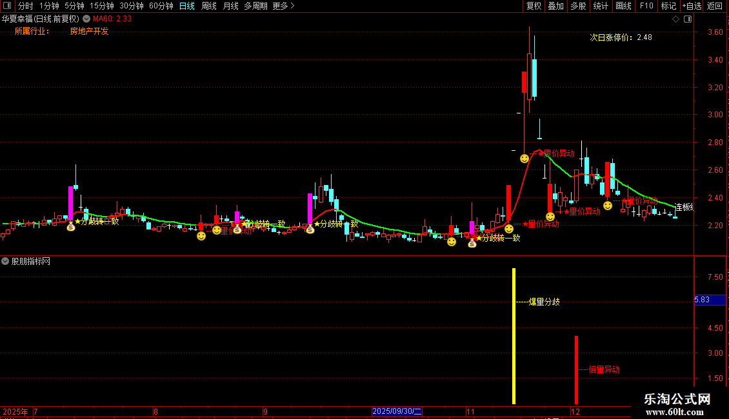729x419 pixels.
Task: Activate the 画线 drawing tools
Action: pyautogui.click(x=623, y=6)
